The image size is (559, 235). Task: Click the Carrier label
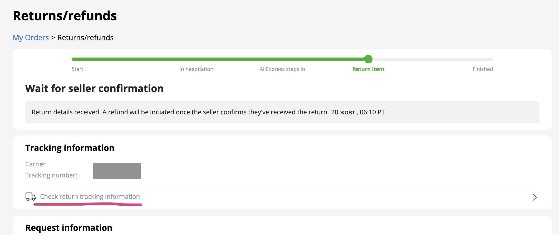point(35,164)
